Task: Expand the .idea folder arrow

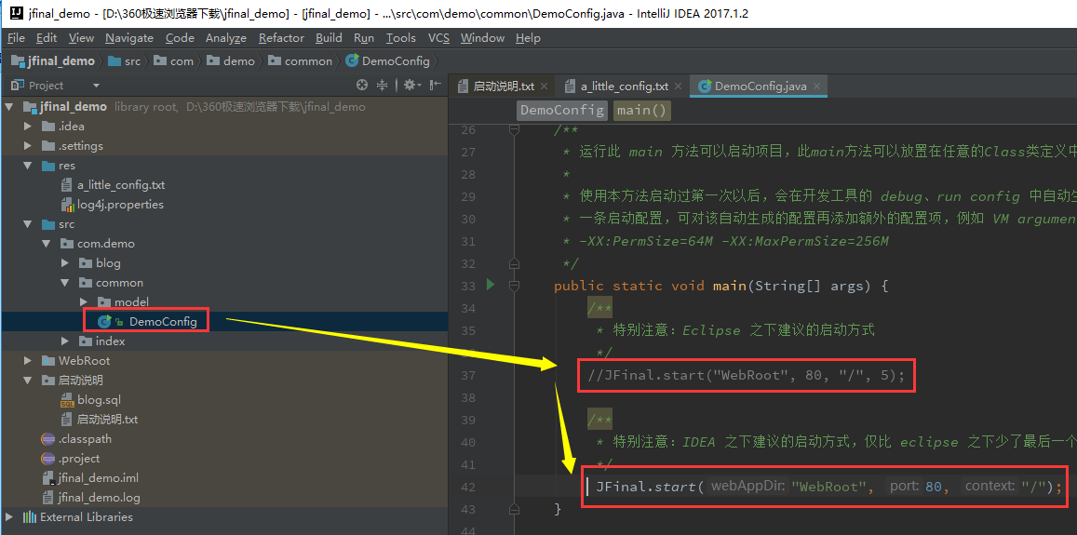Action: (28, 127)
